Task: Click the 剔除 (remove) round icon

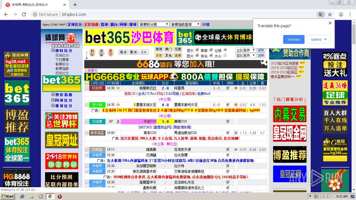Action: coord(93,52)
